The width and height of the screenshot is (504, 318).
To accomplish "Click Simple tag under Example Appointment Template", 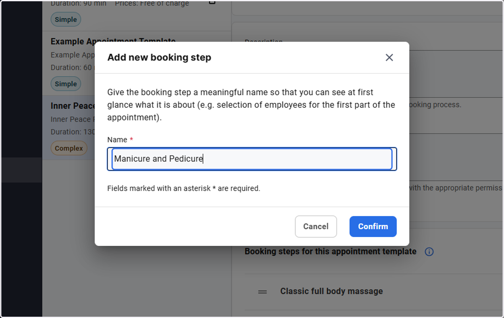I will coord(66,84).
